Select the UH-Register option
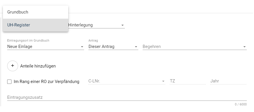The height and width of the screenshot is (112, 254). click(x=36, y=25)
